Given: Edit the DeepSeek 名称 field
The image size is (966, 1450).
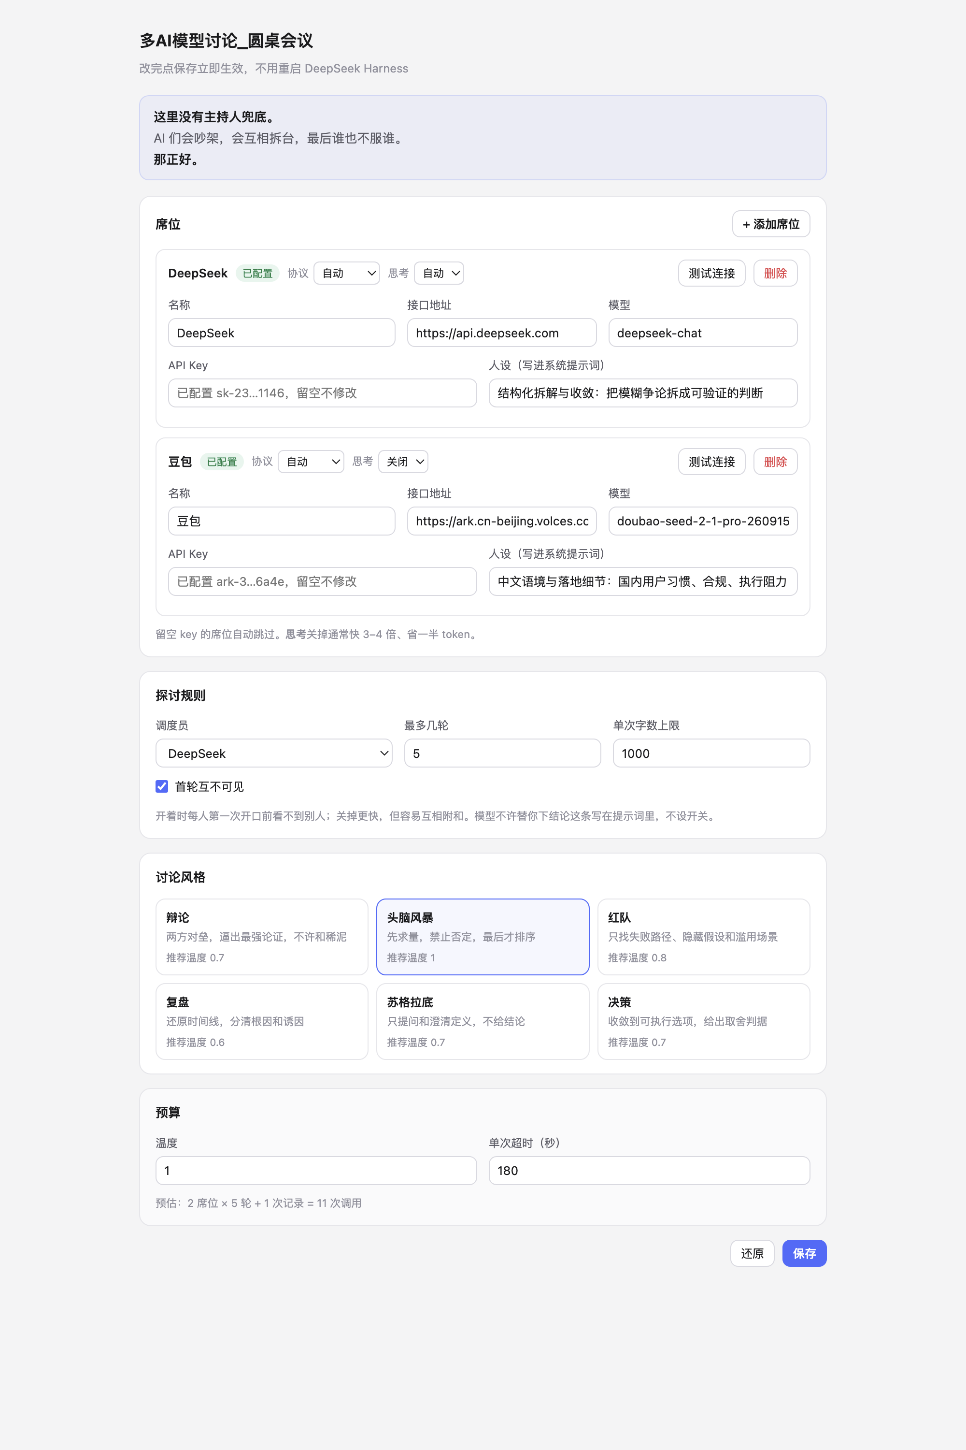Looking at the screenshot, I should pos(282,333).
